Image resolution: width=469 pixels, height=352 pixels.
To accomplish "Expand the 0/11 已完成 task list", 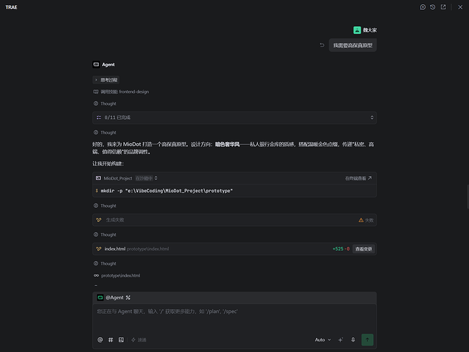I will pos(234,118).
